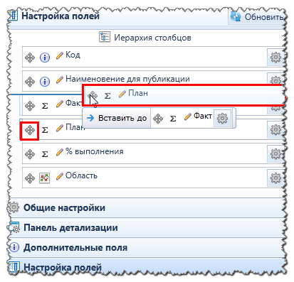Click the gear icon in the Факт popup

click(x=222, y=118)
